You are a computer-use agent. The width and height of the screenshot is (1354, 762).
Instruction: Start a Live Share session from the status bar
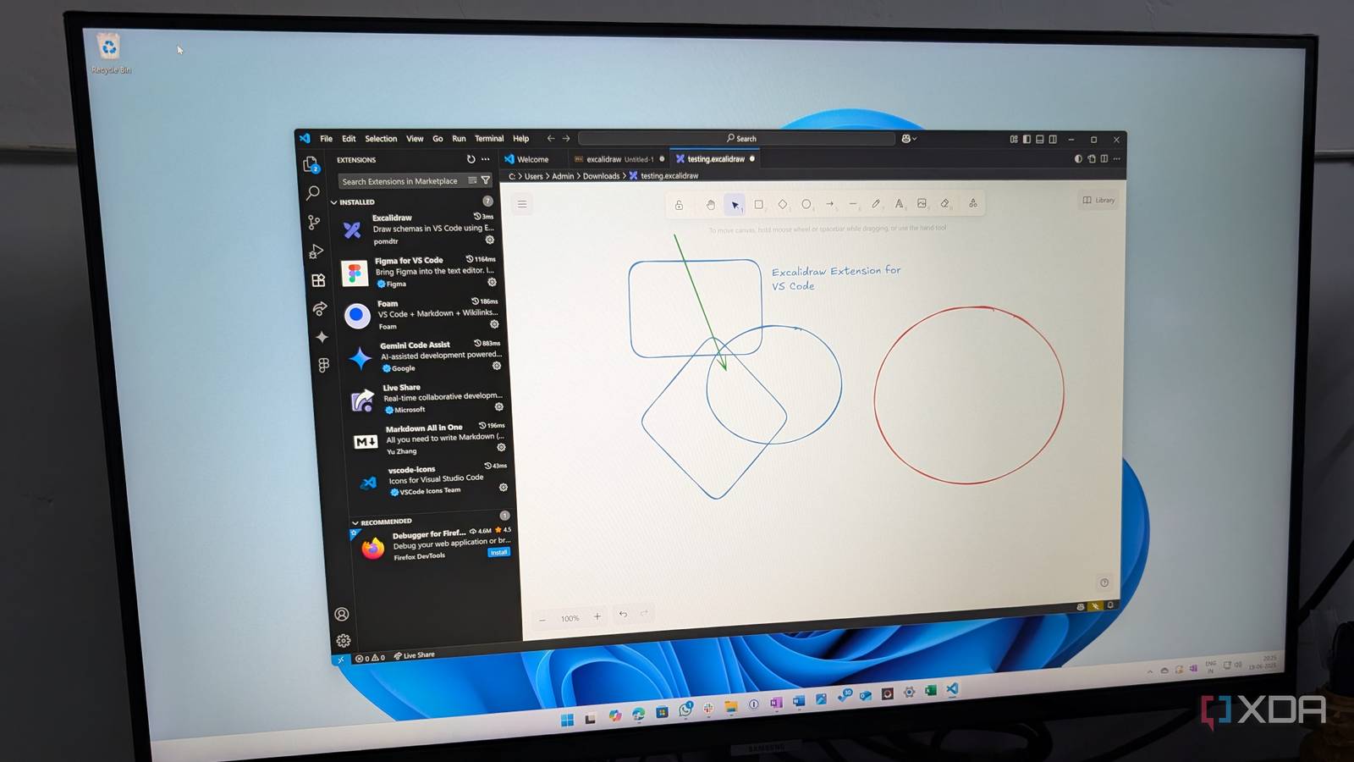(415, 654)
